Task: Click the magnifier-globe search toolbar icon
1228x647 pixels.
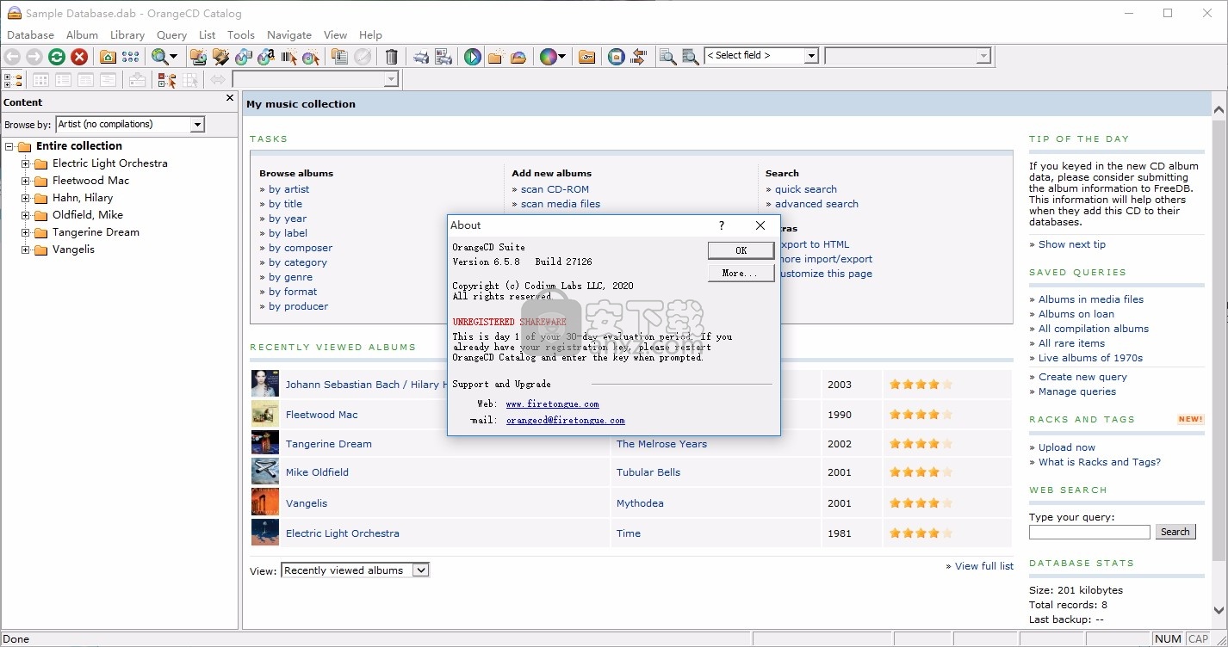Action: 159,57
